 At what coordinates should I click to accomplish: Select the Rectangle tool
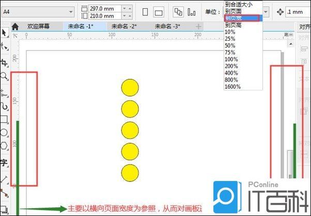coord(4,120)
